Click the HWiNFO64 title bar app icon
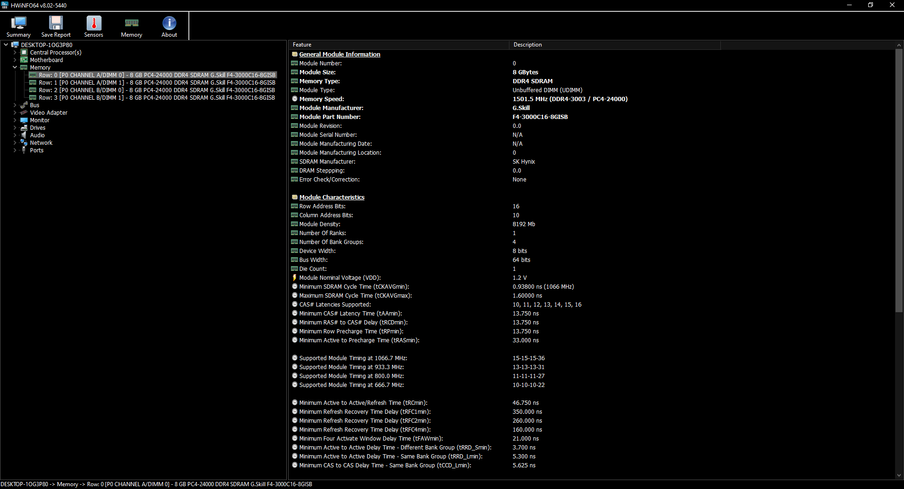 point(5,5)
